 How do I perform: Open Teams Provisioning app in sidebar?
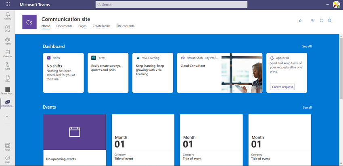[x=8, y=91]
